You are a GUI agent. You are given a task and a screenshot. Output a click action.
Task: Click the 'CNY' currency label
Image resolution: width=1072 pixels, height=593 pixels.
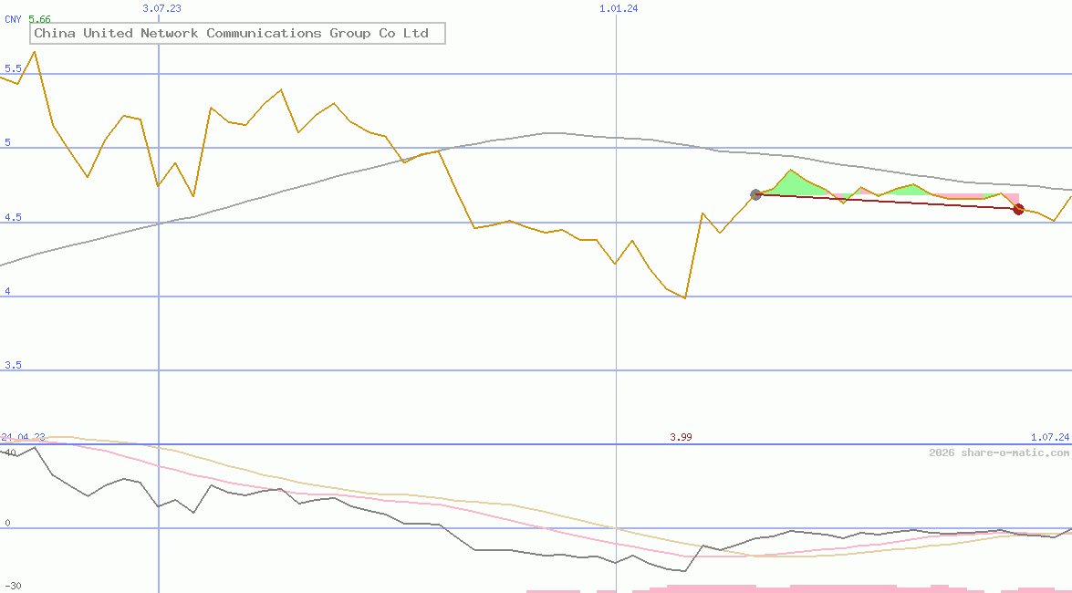[11, 18]
